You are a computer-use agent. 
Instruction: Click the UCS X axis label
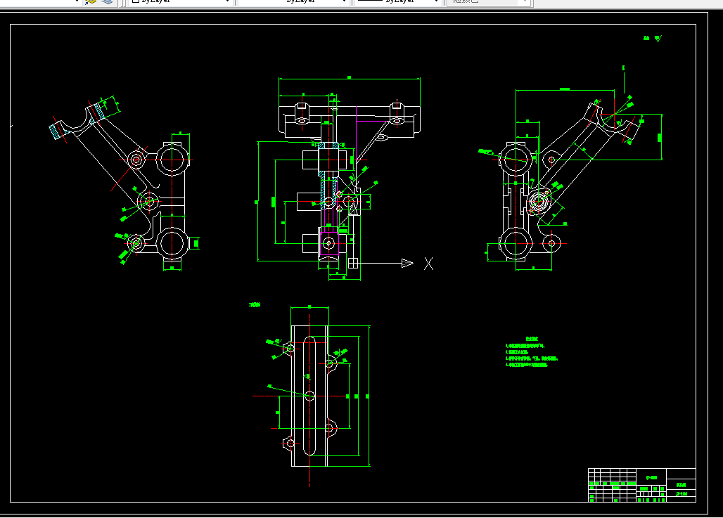click(428, 264)
